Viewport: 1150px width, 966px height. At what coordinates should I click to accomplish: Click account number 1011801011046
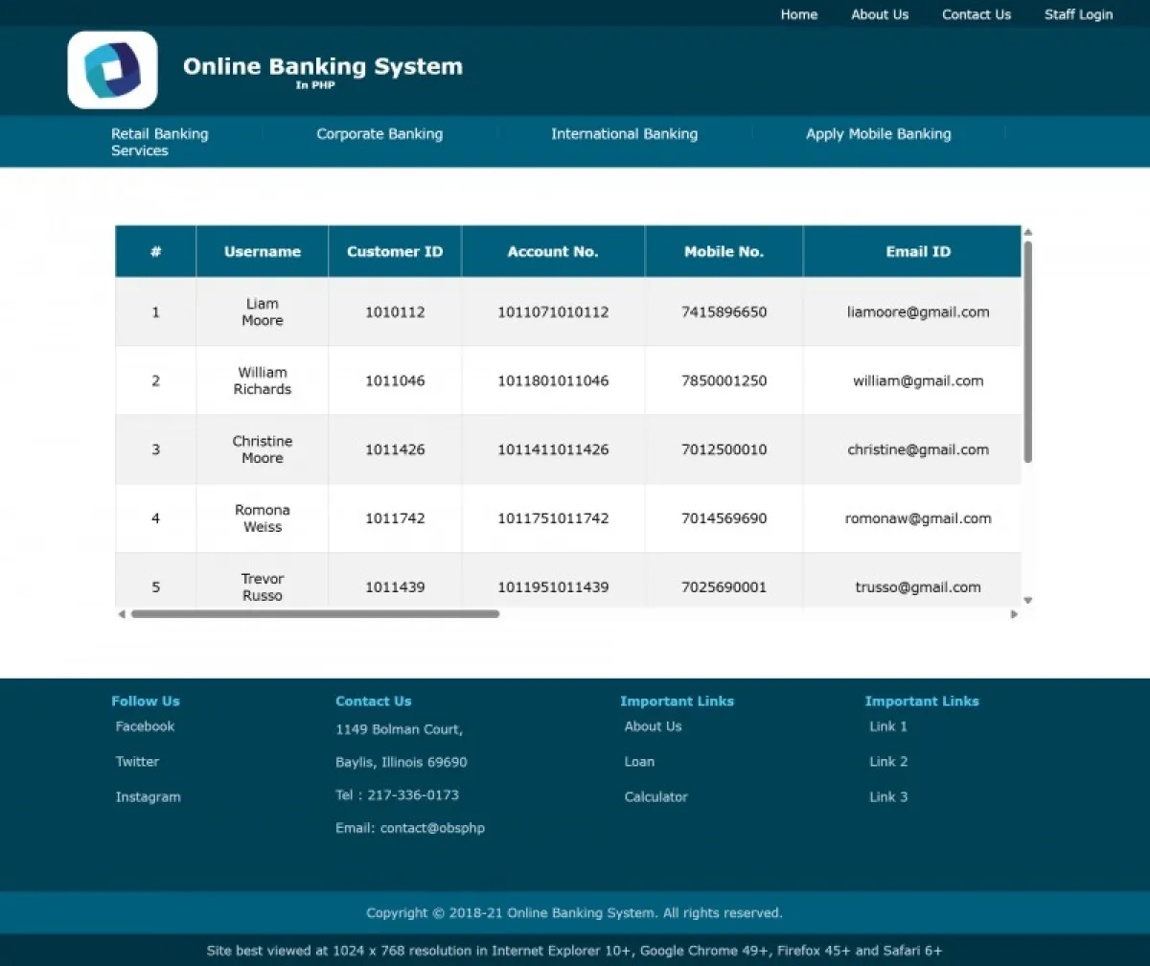pyautogui.click(x=553, y=381)
